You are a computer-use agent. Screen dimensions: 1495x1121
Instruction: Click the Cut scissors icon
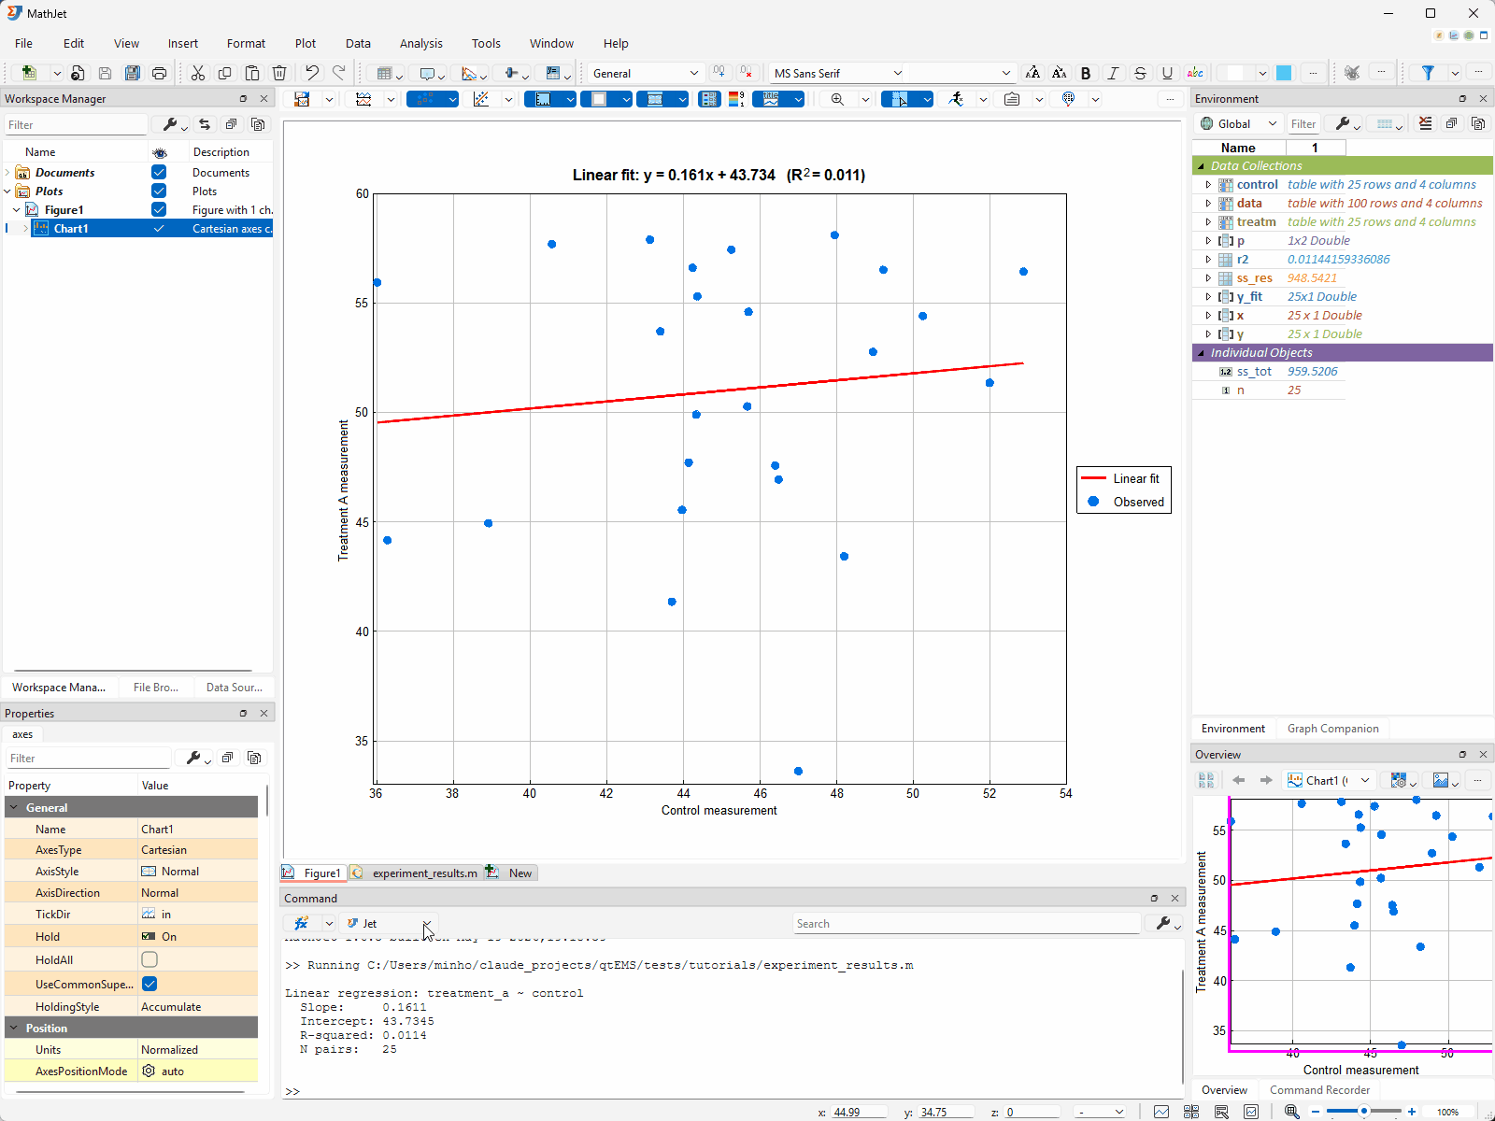tap(197, 73)
